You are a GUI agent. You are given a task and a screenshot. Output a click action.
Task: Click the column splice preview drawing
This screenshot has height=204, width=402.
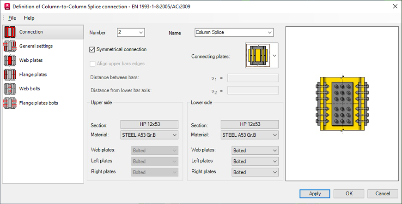(x=342, y=104)
